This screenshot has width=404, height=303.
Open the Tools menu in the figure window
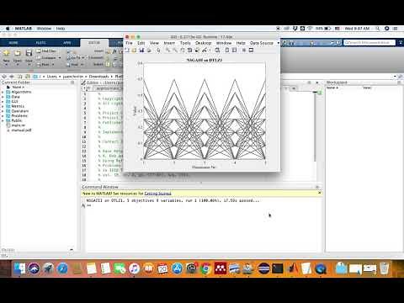pos(185,43)
